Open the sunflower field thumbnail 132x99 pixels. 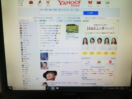[x=72, y=28]
